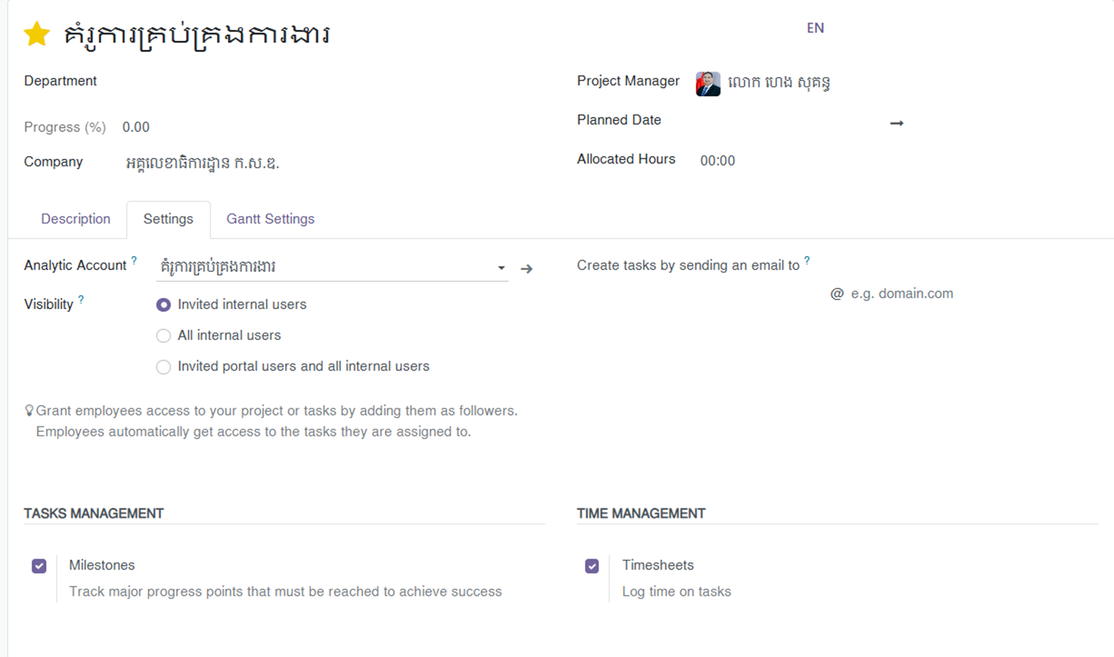
Task: Show Visibility help question mark
Action: point(81,299)
